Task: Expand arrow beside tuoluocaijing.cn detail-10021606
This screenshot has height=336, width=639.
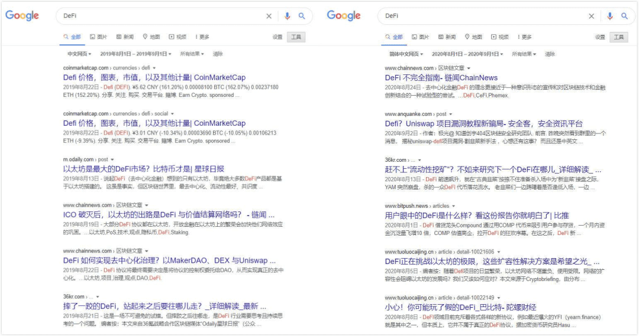Action: tap(498, 252)
